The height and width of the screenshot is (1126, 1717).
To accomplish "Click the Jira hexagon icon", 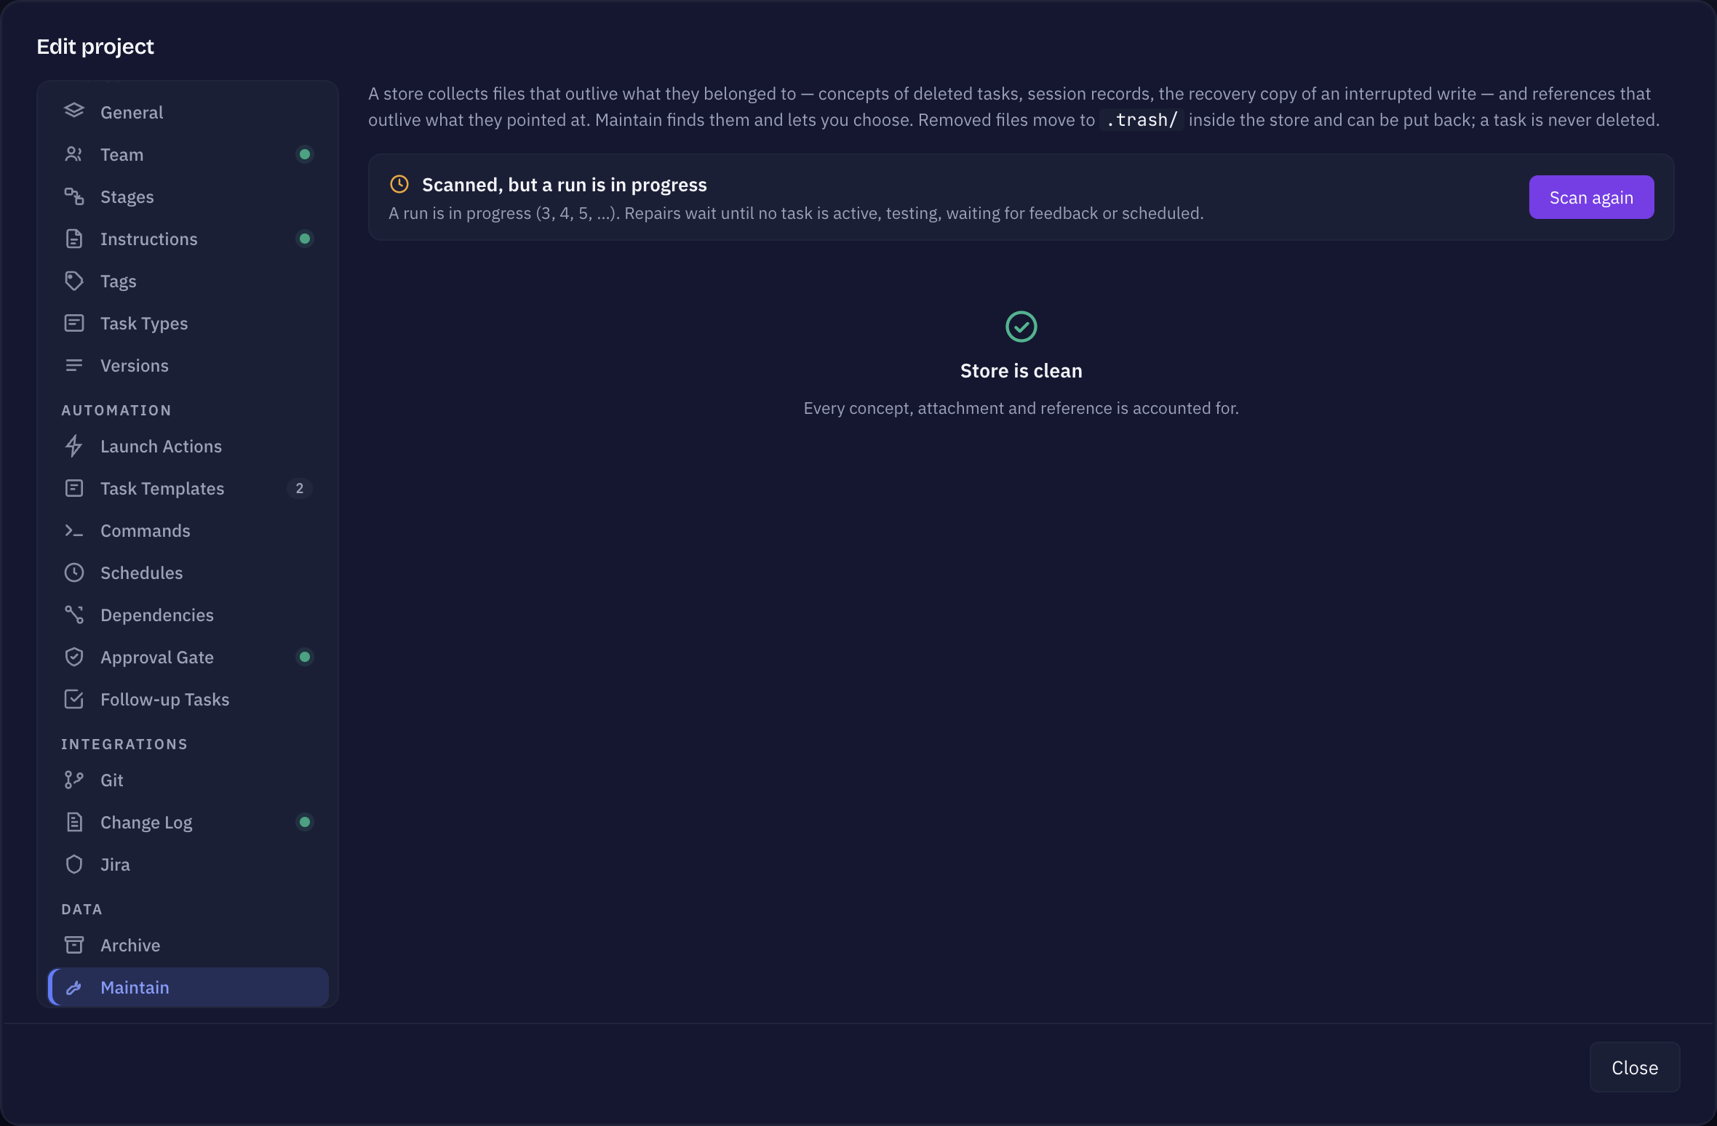I will [x=73, y=864].
